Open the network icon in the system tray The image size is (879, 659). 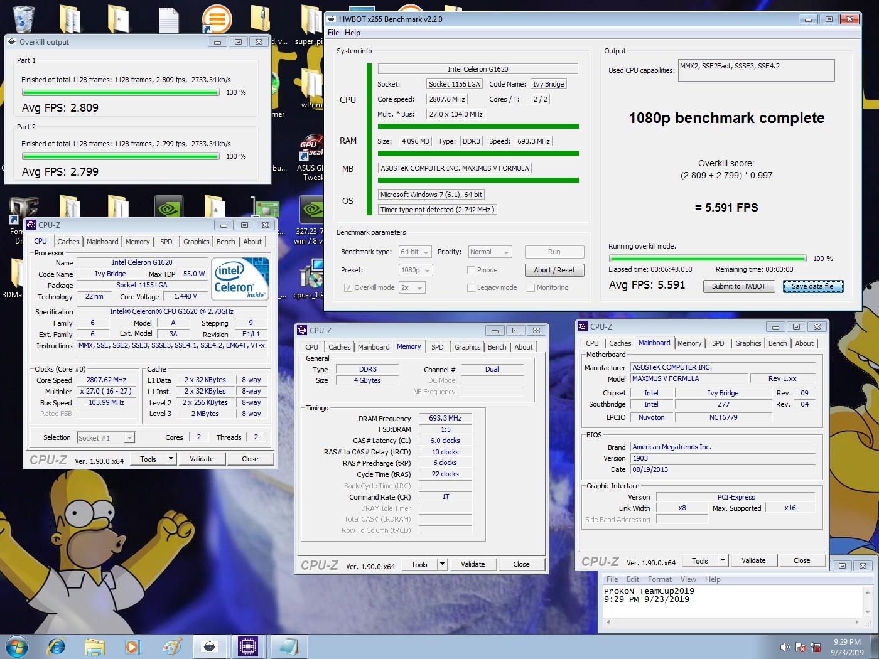click(816, 647)
